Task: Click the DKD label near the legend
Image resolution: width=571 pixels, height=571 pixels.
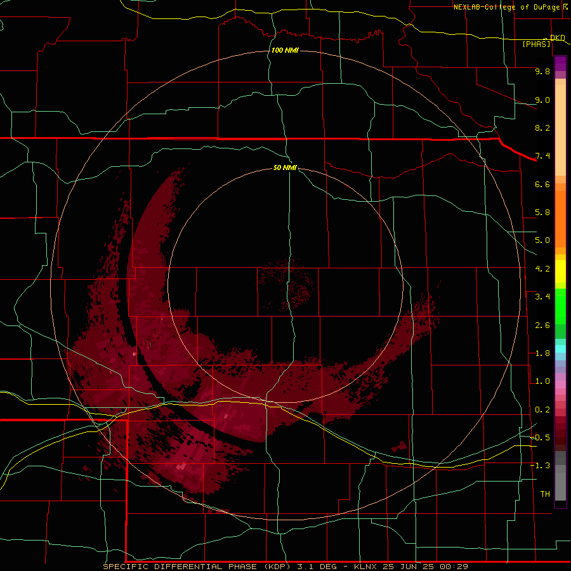Action: tap(557, 37)
